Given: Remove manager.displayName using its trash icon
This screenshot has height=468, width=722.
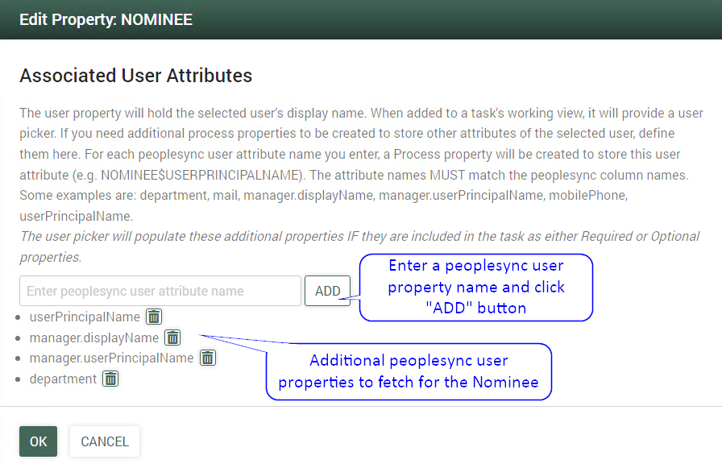Looking at the screenshot, I should point(172,338).
